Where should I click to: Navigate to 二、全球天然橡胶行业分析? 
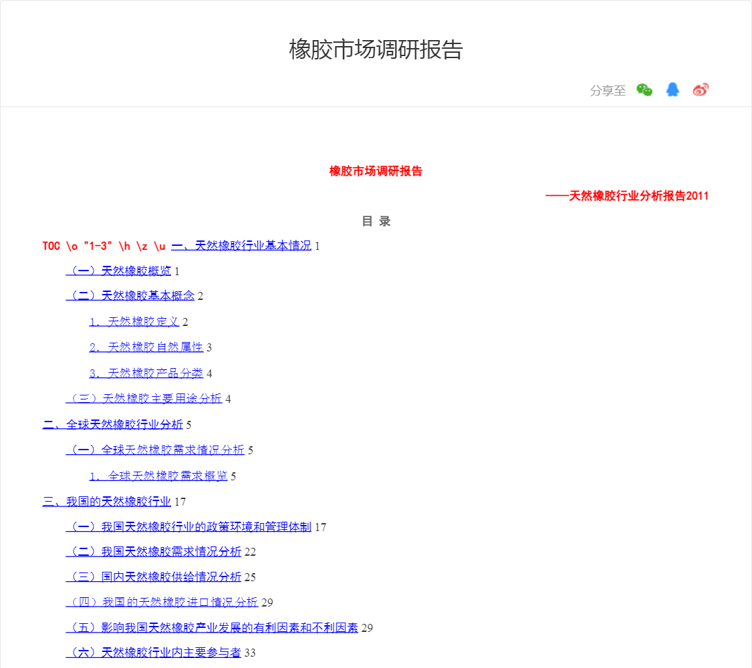pyautogui.click(x=112, y=425)
